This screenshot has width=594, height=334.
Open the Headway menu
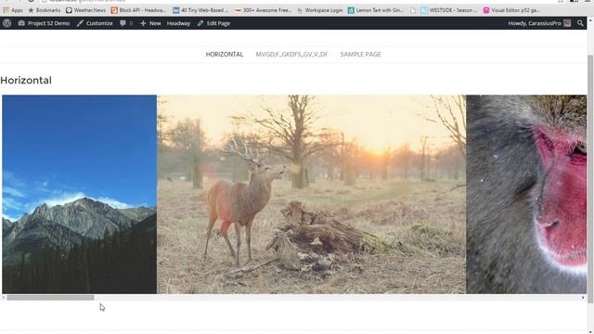(x=178, y=23)
